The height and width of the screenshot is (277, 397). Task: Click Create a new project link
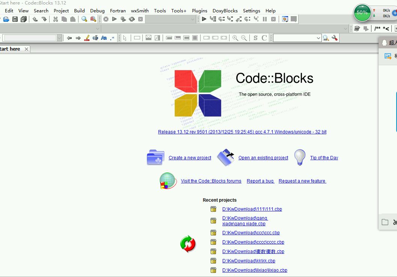pyautogui.click(x=190, y=158)
